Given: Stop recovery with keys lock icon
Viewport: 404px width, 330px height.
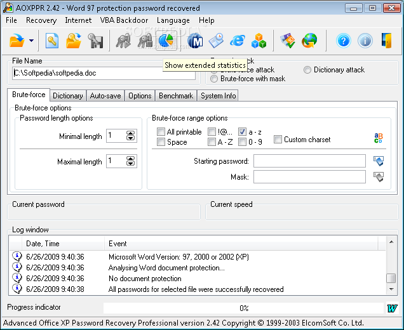Looking at the screenshot, I should [x=145, y=41].
